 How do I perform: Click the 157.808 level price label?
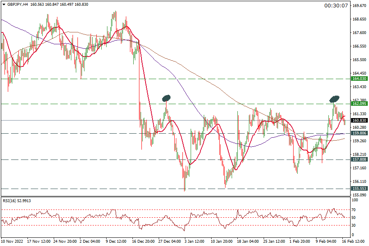[x=359, y=159]
